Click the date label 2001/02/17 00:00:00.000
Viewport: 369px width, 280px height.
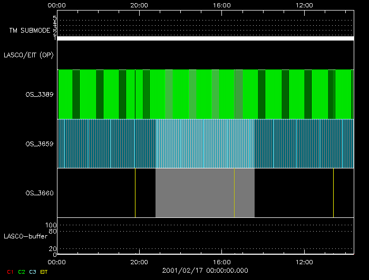coord(205,271)
